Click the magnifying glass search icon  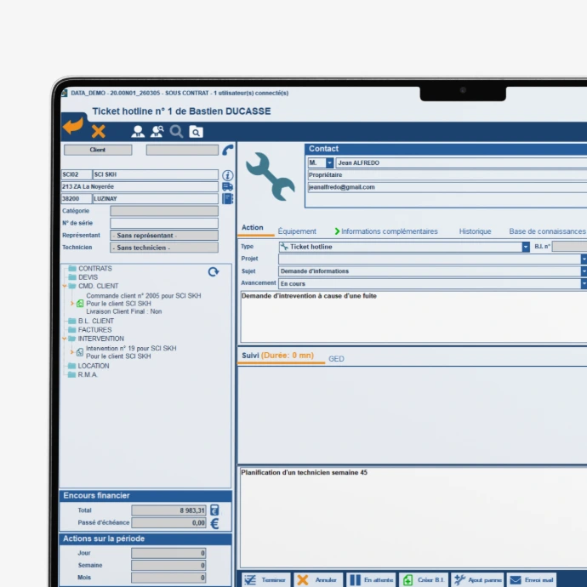point(176,131)
